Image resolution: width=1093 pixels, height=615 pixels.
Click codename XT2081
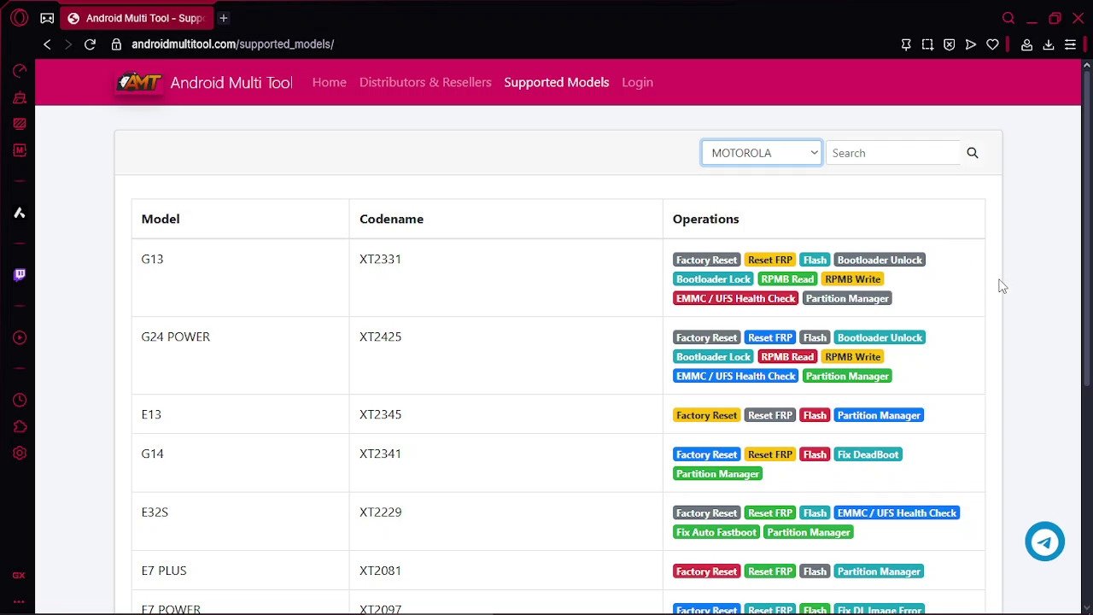click(380, 571)
